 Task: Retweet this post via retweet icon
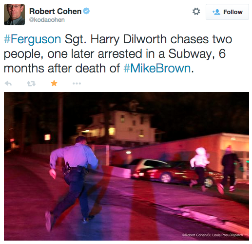pyautogui.click(x=31, y=84)
